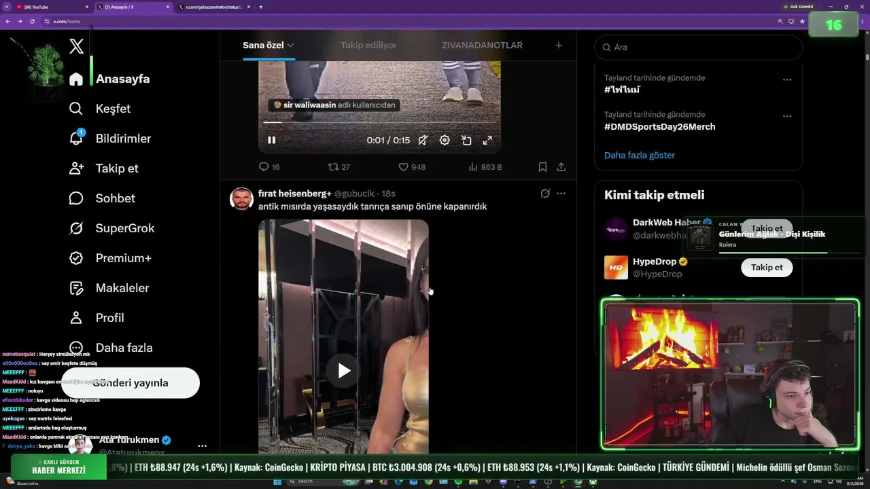Image resolution: width=870 pixels, height=489 pixels.
Task: Seek along the video progress bar
Action: [379, 122]
